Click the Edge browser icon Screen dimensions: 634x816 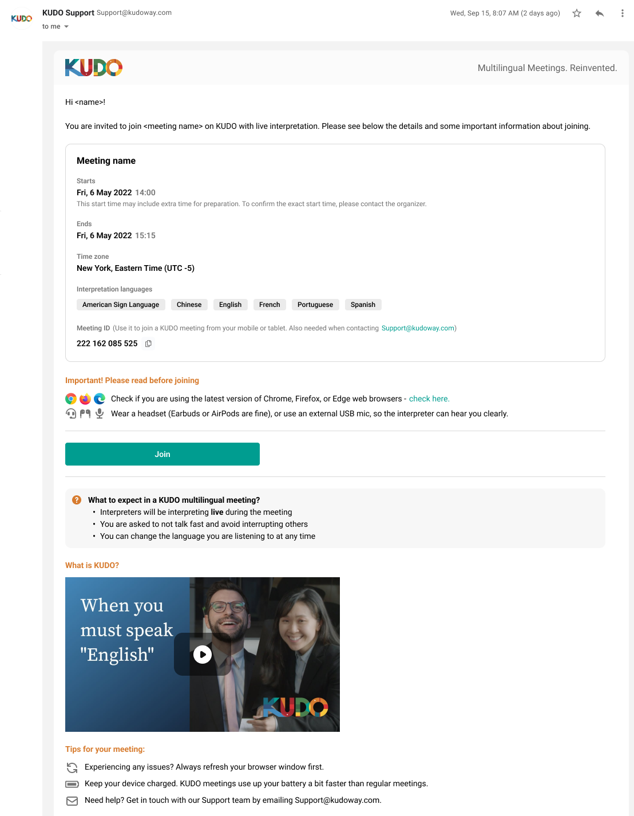(x=100, y=399)
